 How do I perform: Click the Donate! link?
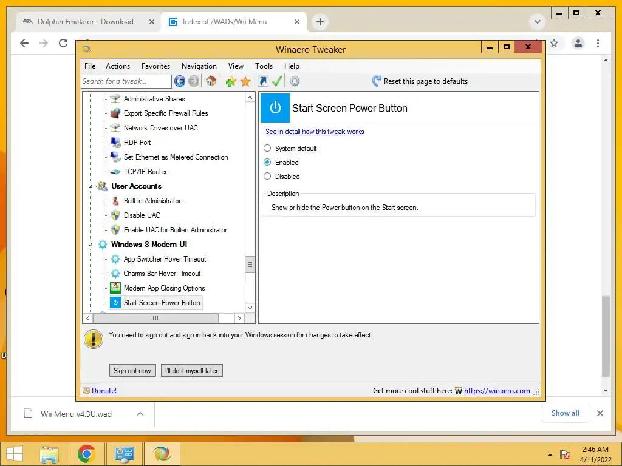point(104,391)
